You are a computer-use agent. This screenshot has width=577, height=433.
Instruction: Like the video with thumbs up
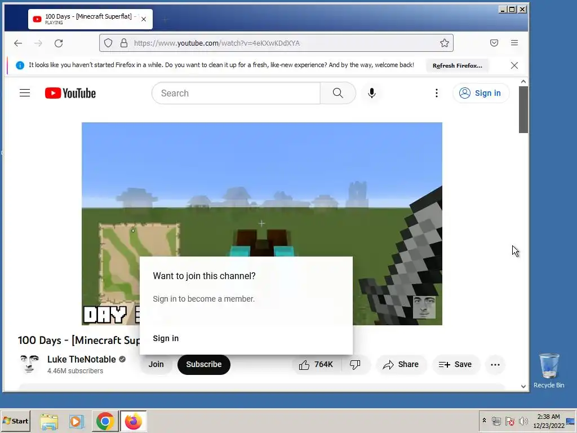point(316,365)
